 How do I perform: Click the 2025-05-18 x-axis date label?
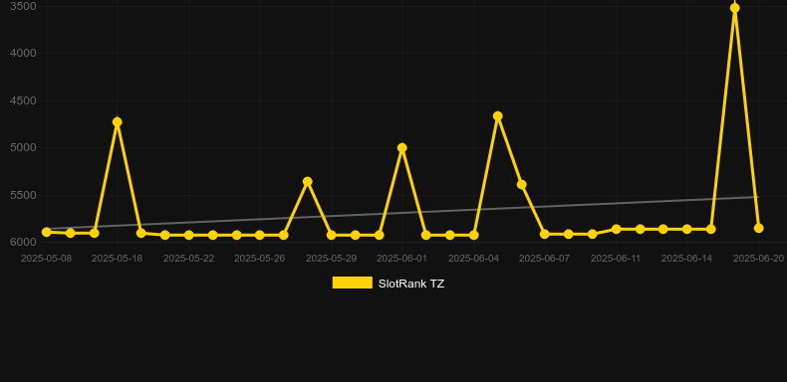[117, 259]
